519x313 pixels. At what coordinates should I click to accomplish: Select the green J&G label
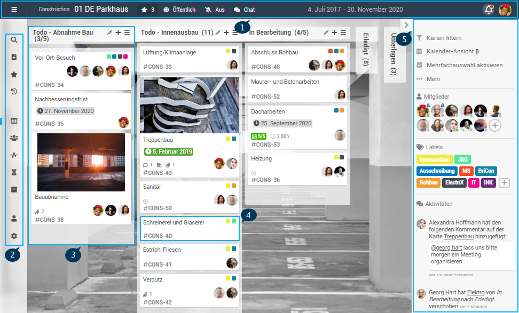tap(462, 159)
